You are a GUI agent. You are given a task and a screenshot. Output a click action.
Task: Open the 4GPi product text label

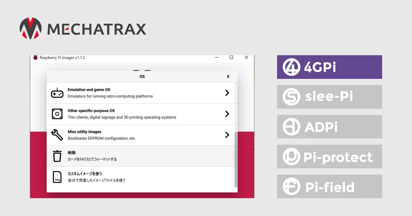(x=320, y=68)
